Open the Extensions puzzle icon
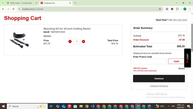 [177, 9]
